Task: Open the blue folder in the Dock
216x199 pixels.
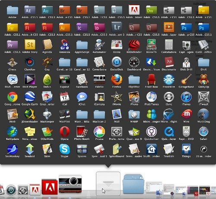Action: tap(133, 184)
